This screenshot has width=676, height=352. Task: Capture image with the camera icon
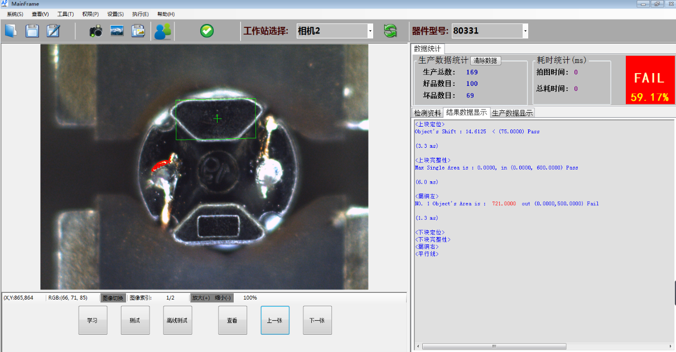[96, 31]
